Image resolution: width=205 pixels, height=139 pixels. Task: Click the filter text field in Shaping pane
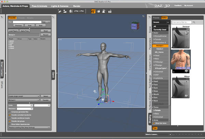coord(182,22)
